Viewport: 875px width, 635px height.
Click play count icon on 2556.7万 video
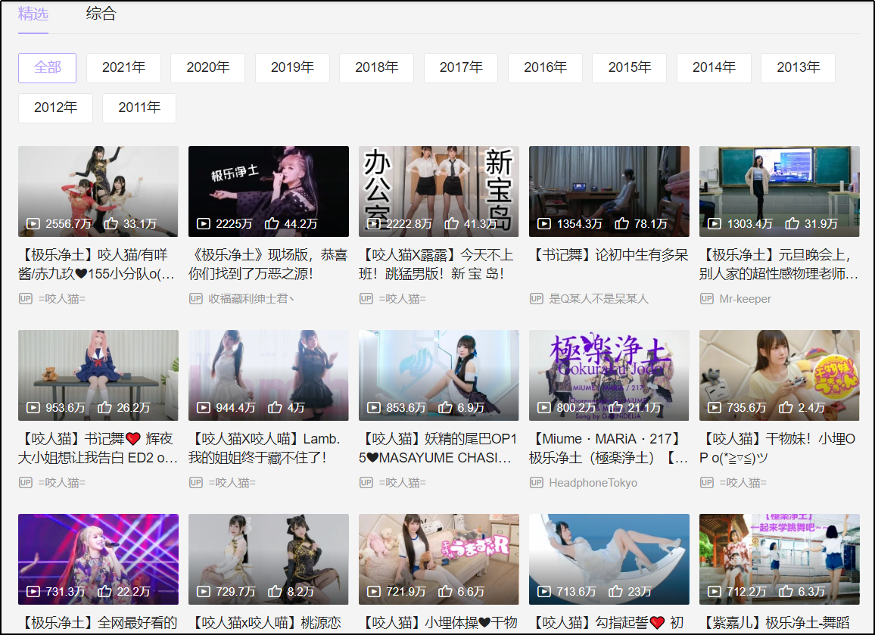(33, 224)
